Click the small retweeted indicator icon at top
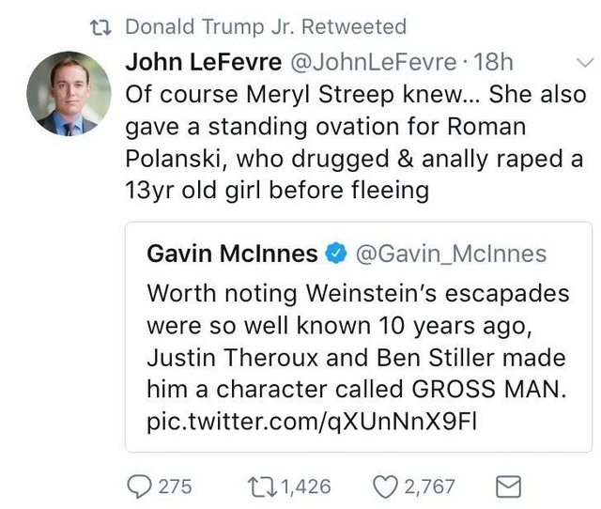The image size is (601, 509). 102,26
